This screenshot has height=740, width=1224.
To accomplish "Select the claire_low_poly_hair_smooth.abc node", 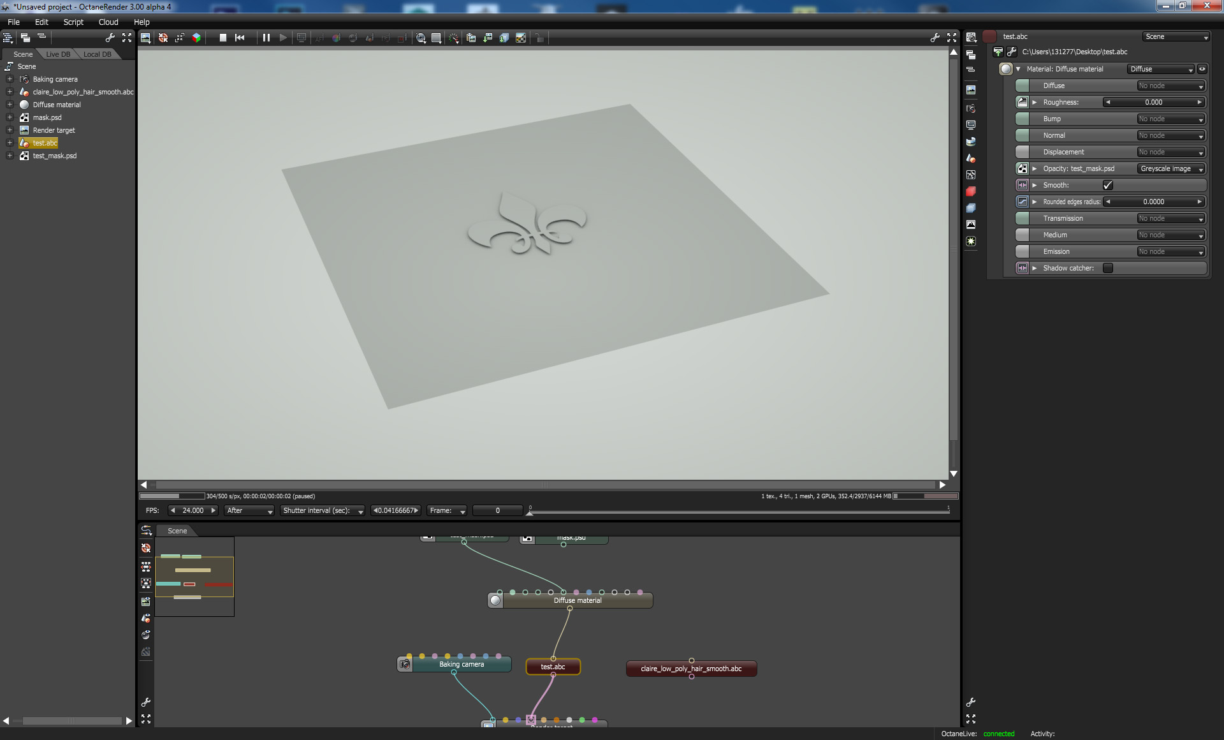I will pos(691,669).
